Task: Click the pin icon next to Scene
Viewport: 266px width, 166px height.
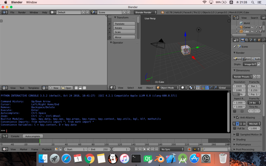Action: pyautogui.click(x=235, y=46)
